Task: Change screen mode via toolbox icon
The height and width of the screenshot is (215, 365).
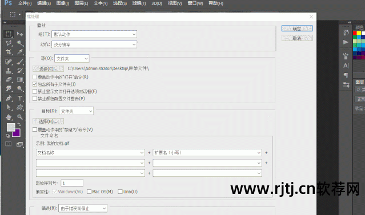Action: pos(20,144)
